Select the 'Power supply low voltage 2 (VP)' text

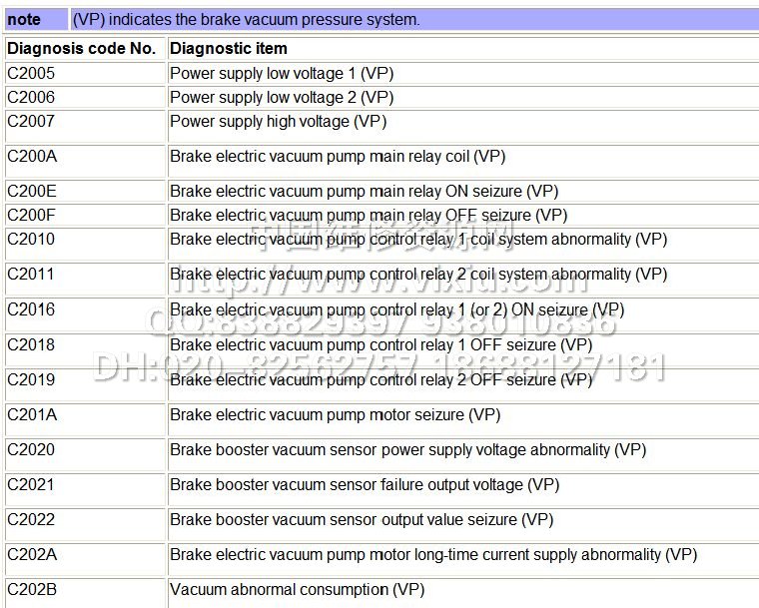(x=282, y=97)
